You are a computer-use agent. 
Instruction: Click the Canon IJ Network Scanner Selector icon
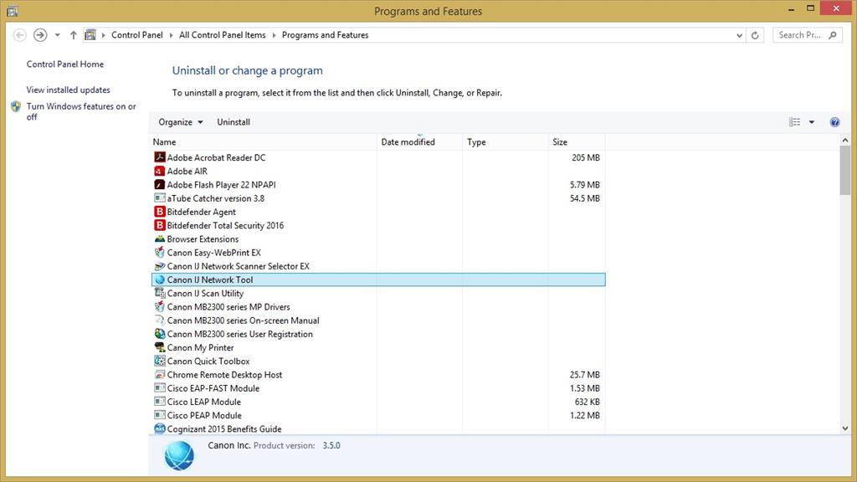pos(160,266)
